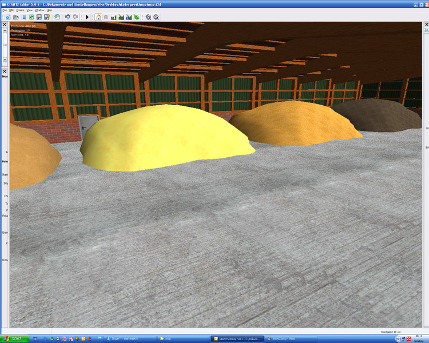Viewport: 429px width, 343px height.
Task: Click the Distance readout in viewport
Action: (23, 26)
